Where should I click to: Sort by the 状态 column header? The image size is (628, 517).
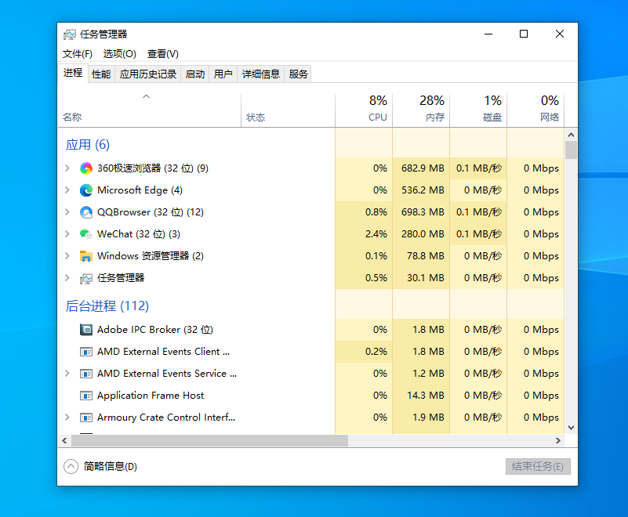[288, 110]
